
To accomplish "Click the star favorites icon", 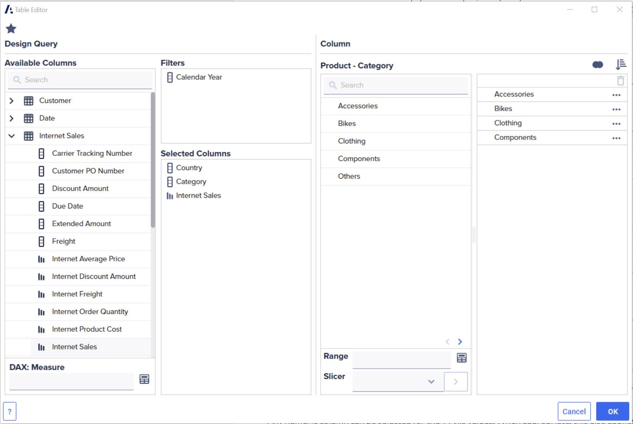I will (x=11, y=29).
